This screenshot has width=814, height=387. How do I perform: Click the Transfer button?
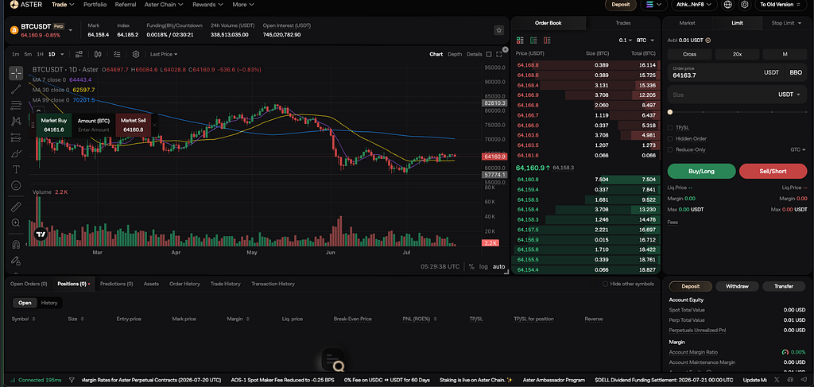[783, 286]
